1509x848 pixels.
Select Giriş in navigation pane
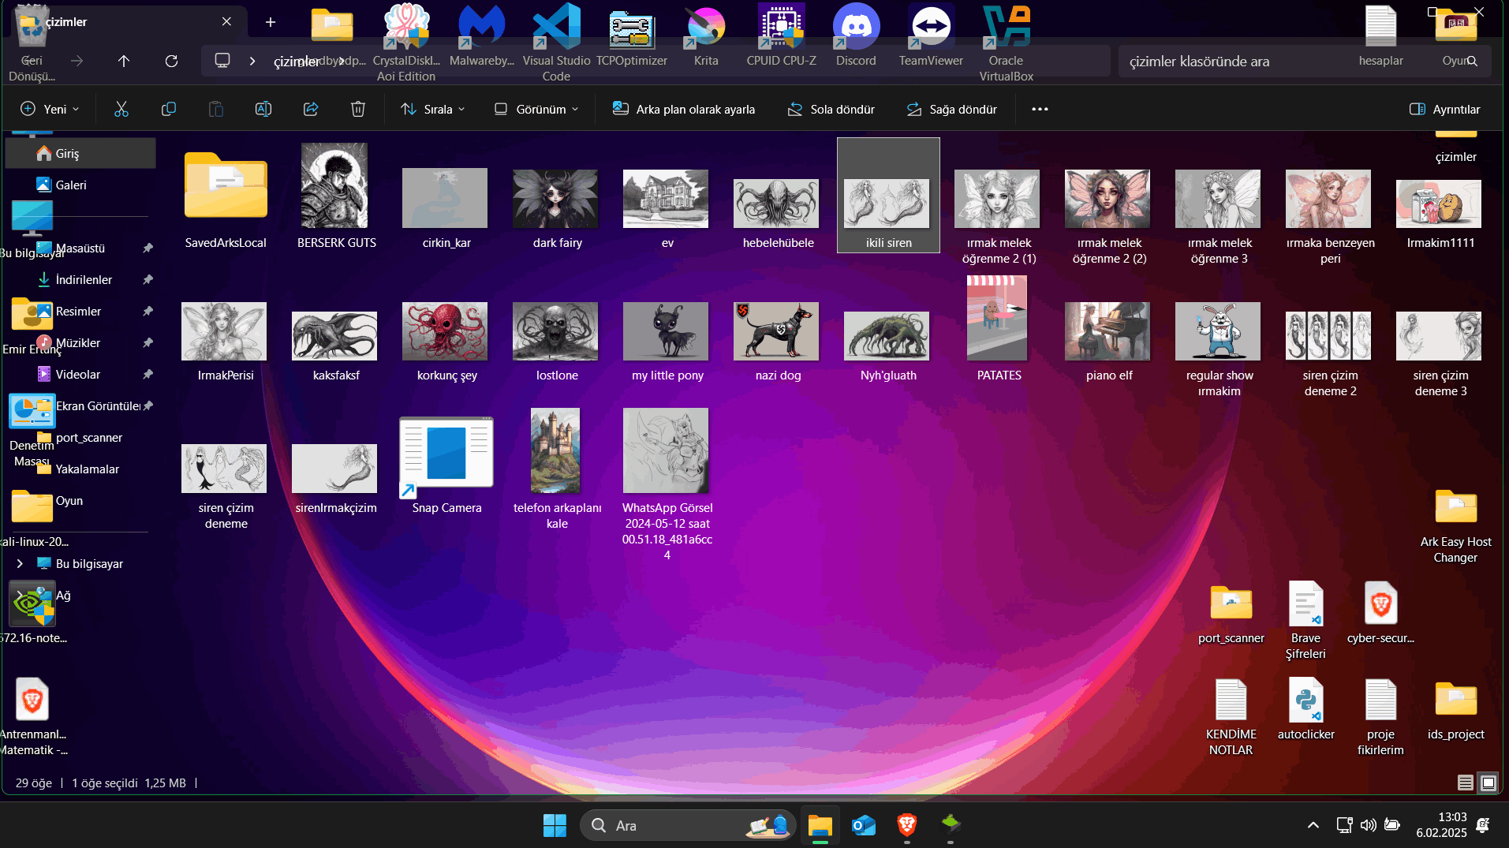pyautogui.click(x=80, y=153)
